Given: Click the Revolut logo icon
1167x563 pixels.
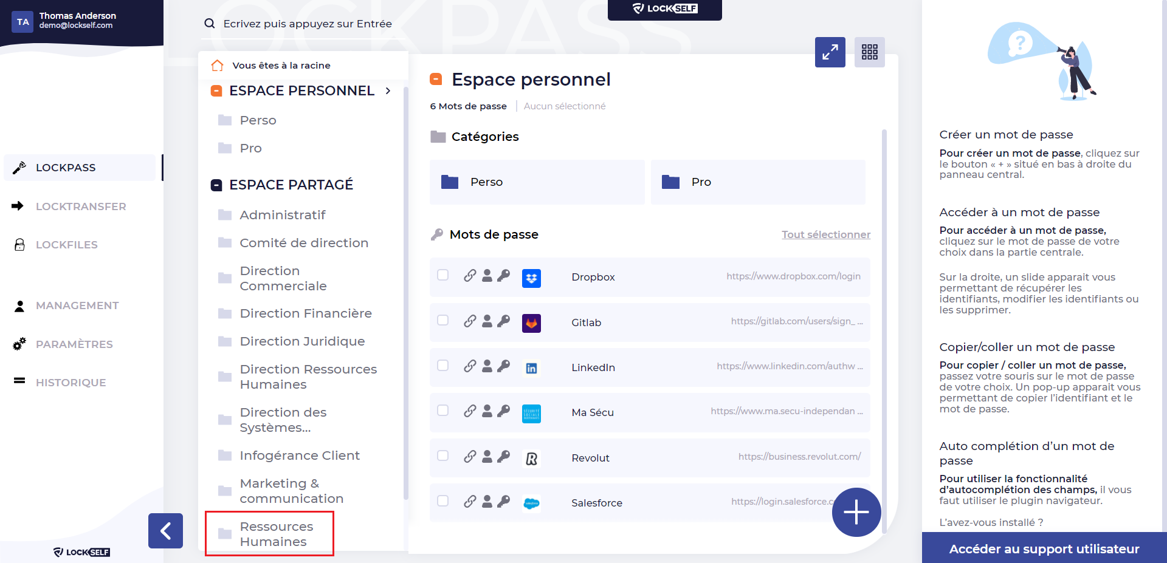Looking at the screenshot, I should coord(531,459).
